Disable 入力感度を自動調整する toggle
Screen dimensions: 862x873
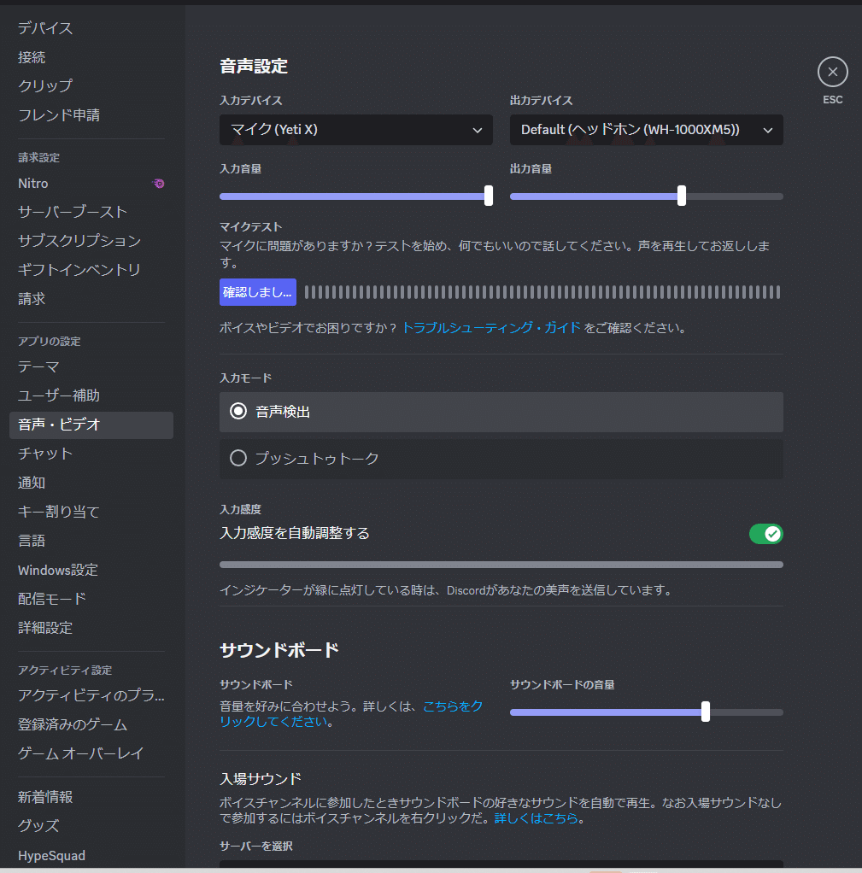tap(765, 534)
